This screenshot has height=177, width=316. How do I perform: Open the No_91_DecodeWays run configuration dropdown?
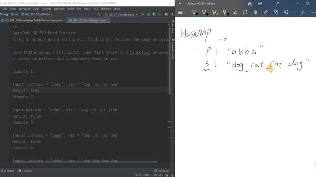(x=121, y=14)
